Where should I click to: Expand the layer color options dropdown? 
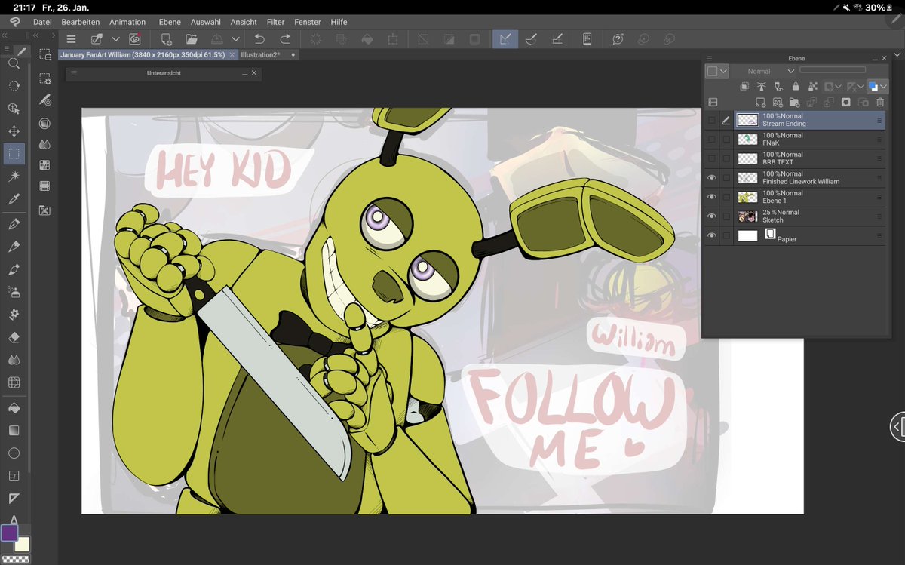click(884, 86)
